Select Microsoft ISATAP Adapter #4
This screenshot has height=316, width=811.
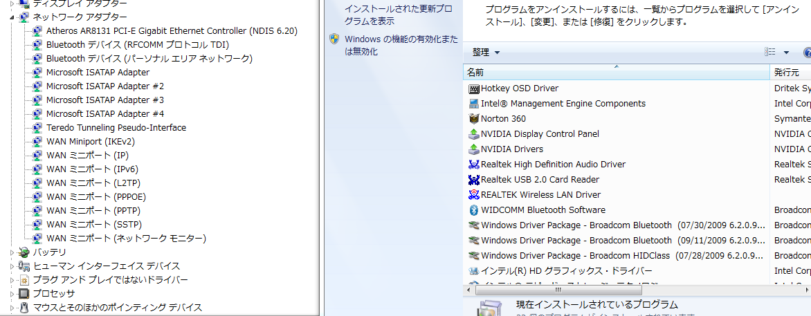pos(105,114)
